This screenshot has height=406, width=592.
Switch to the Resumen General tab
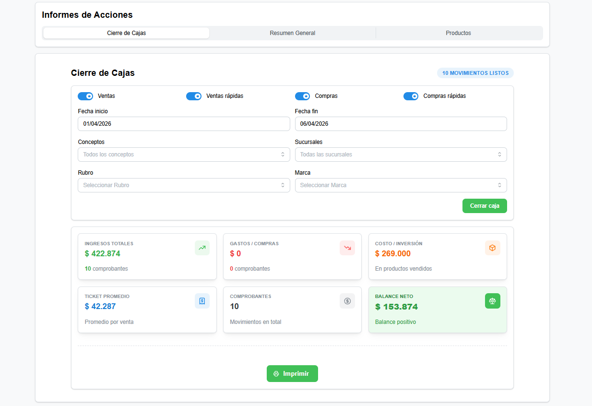coord(293,33)
